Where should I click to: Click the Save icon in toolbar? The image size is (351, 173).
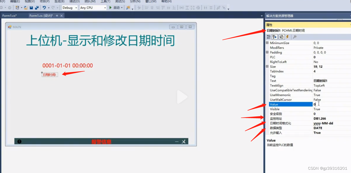point(31,8)
